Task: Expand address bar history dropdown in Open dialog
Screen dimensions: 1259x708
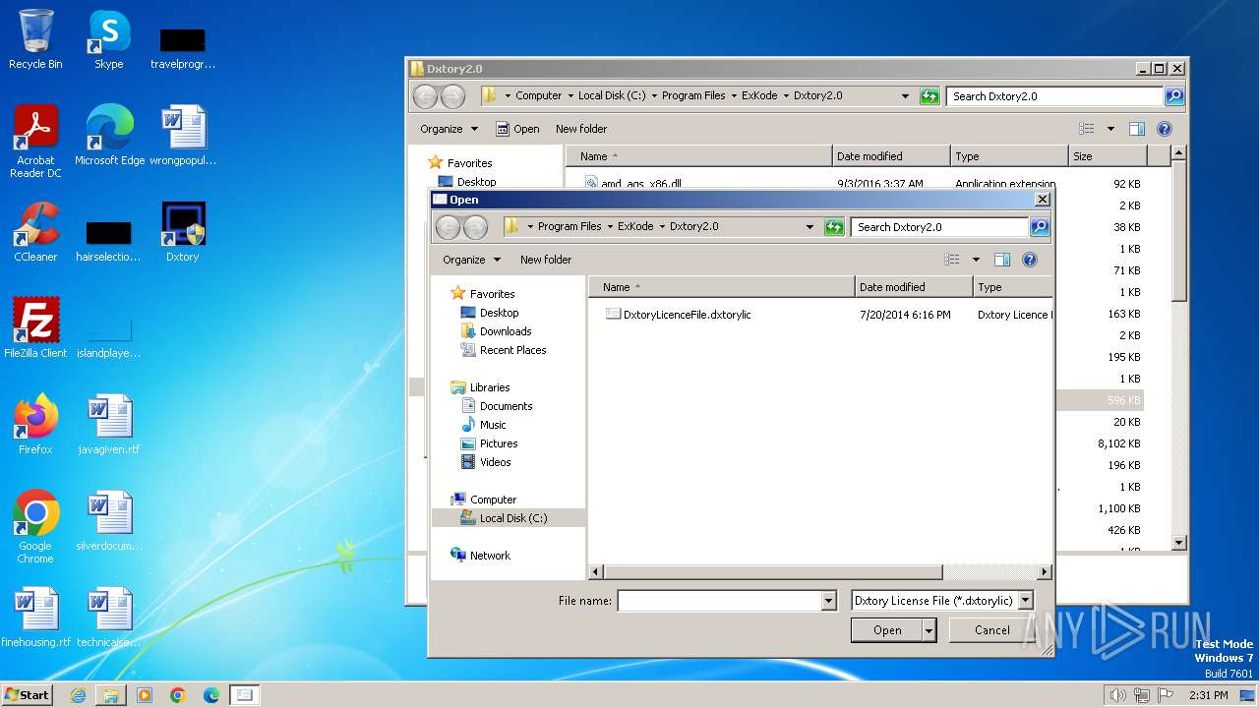Action: pos(809,227)
